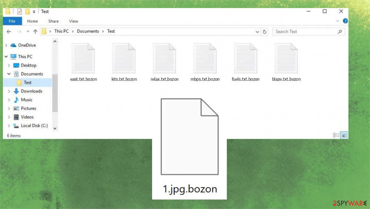The image size is (370, 209).
Task: Navigate back using the back arrow
Action: coord(9,31)
